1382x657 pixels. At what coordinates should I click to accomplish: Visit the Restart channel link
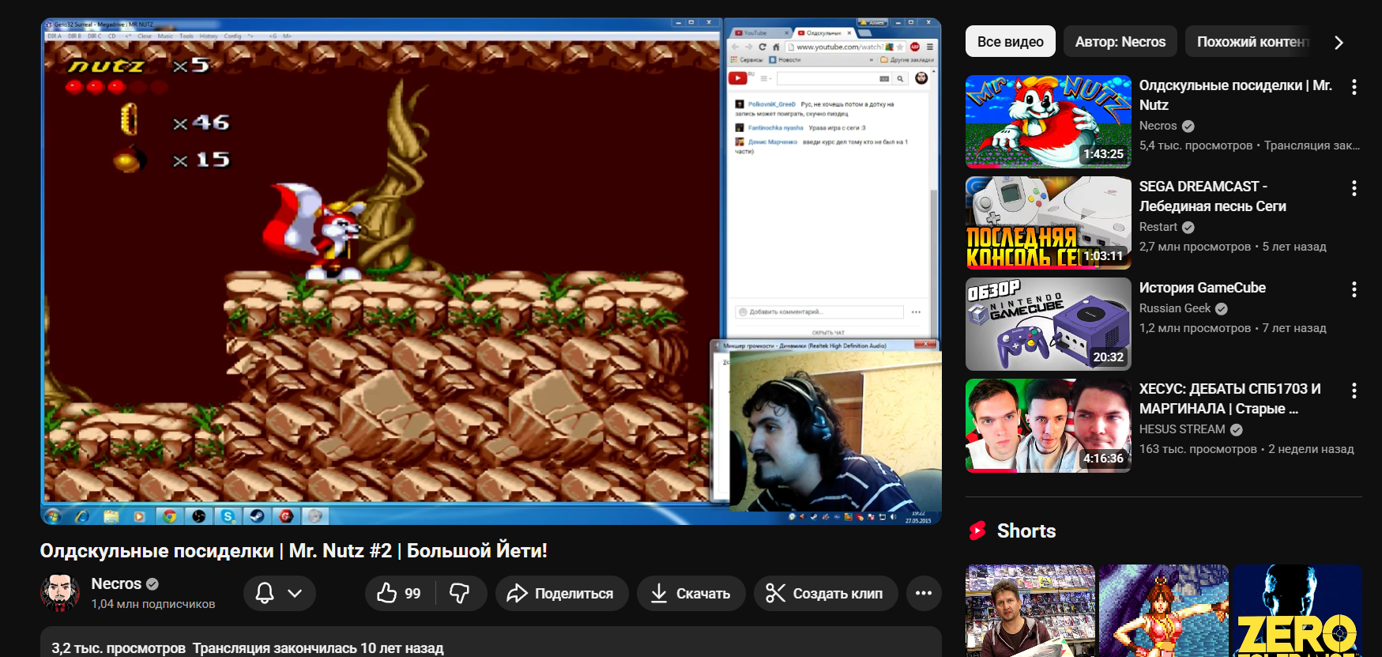(x=1158, y=227)
